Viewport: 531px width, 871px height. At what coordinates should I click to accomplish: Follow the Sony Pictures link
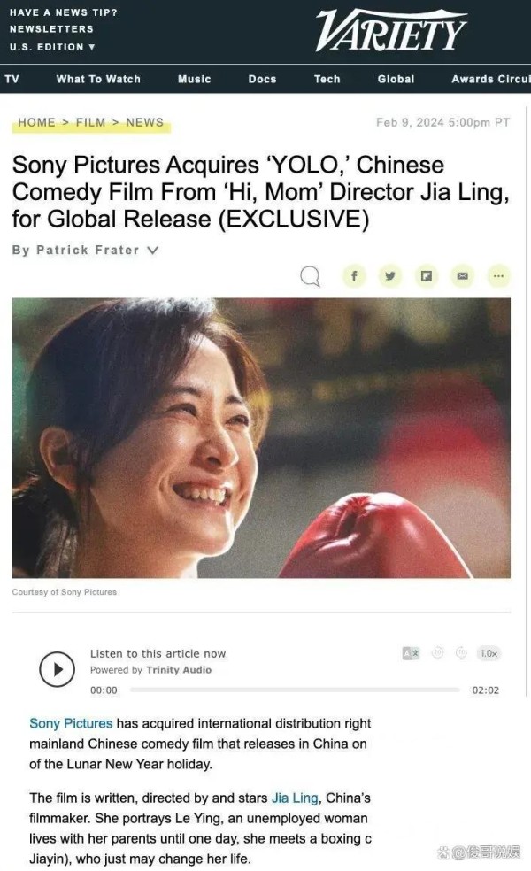point(71,723)
